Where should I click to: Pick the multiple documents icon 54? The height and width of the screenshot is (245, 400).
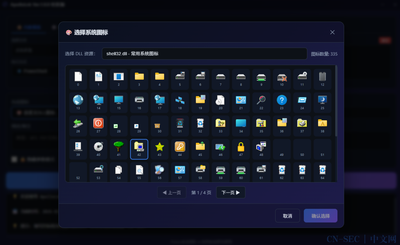coord(119,172)
